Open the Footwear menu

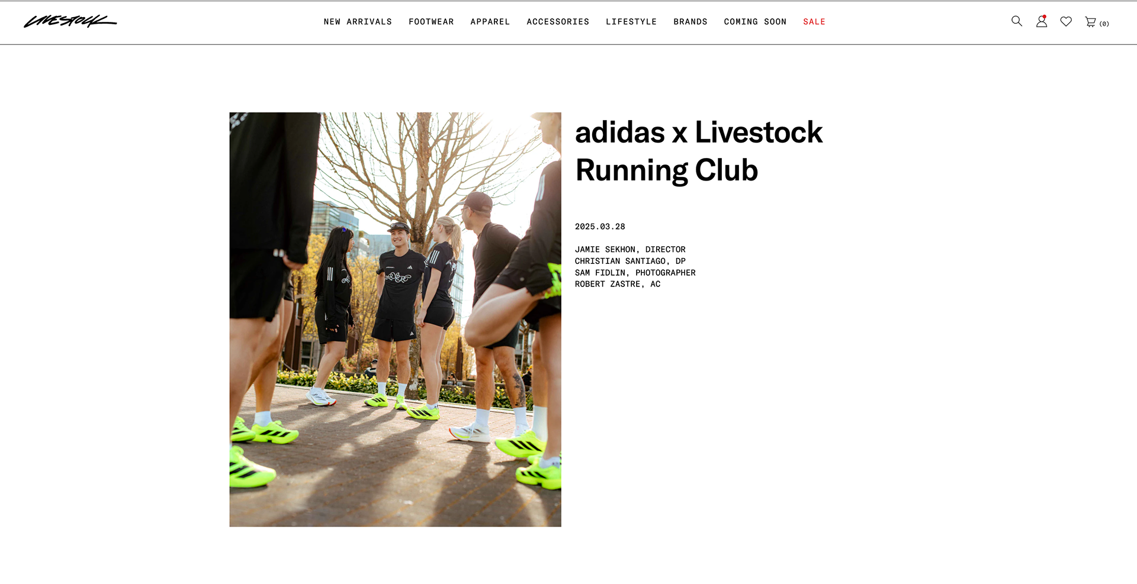431,22
